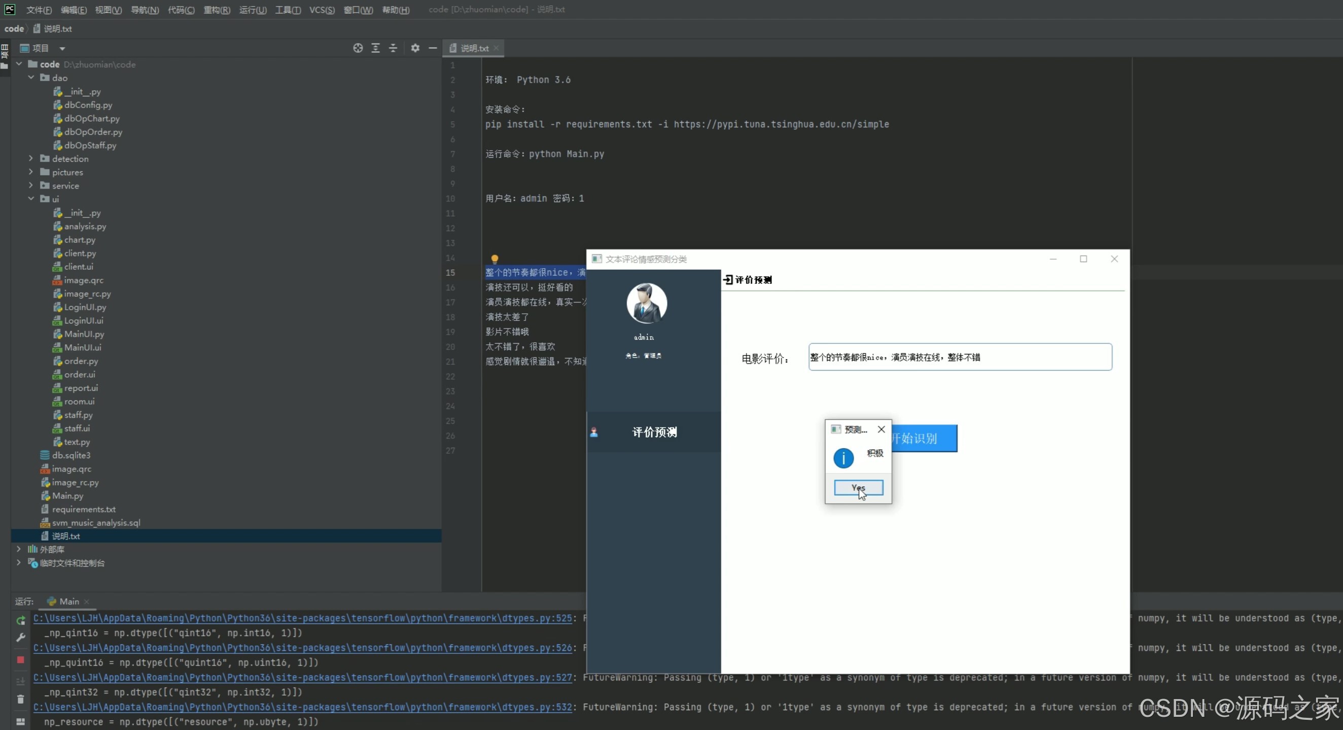This screenshot has width=1343, height=730.
Task: Select dbOpChart.py in project tree
Action: [92, 118]
